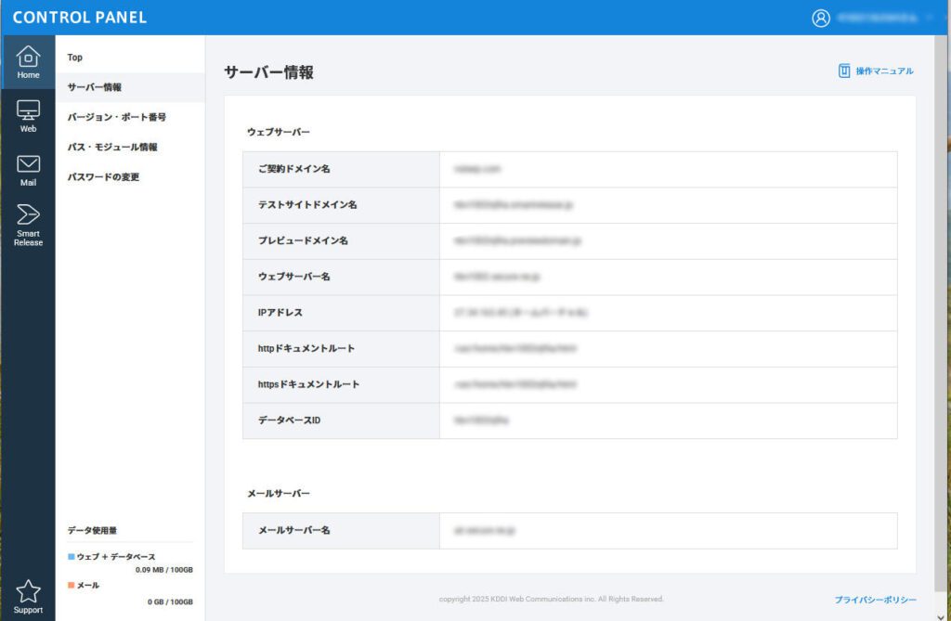Click the blurred ご契約ドメイン名 value
Image resolution: width=951 pixels, height=621 pixels.
click(477, 169)
